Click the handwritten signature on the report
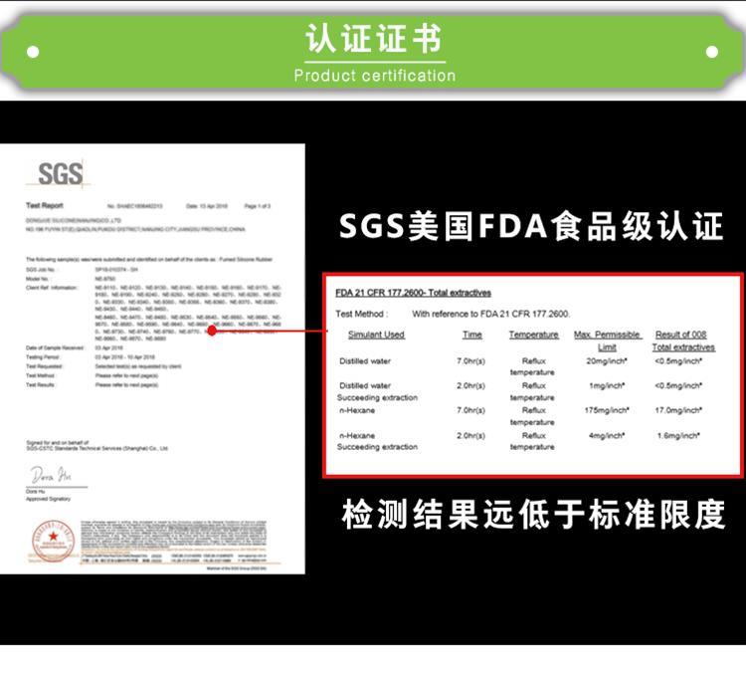 (51, 475)
